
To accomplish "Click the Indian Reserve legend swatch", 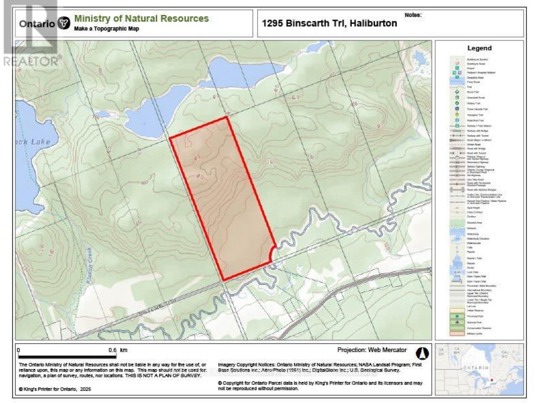I will [x=456, y=310].
